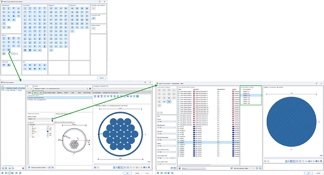Click the first section-type icon above the tendon preview
The height and width of the screenshot is (175, 324).
point(95,96)
